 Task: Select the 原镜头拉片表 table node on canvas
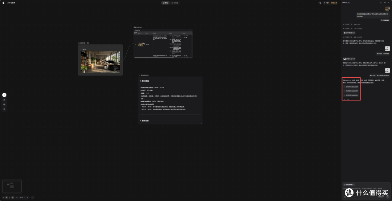tap(163, 43)
